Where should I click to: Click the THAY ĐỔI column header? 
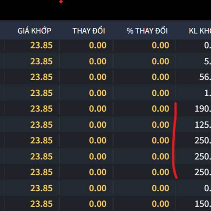click(x=89, y=31)
